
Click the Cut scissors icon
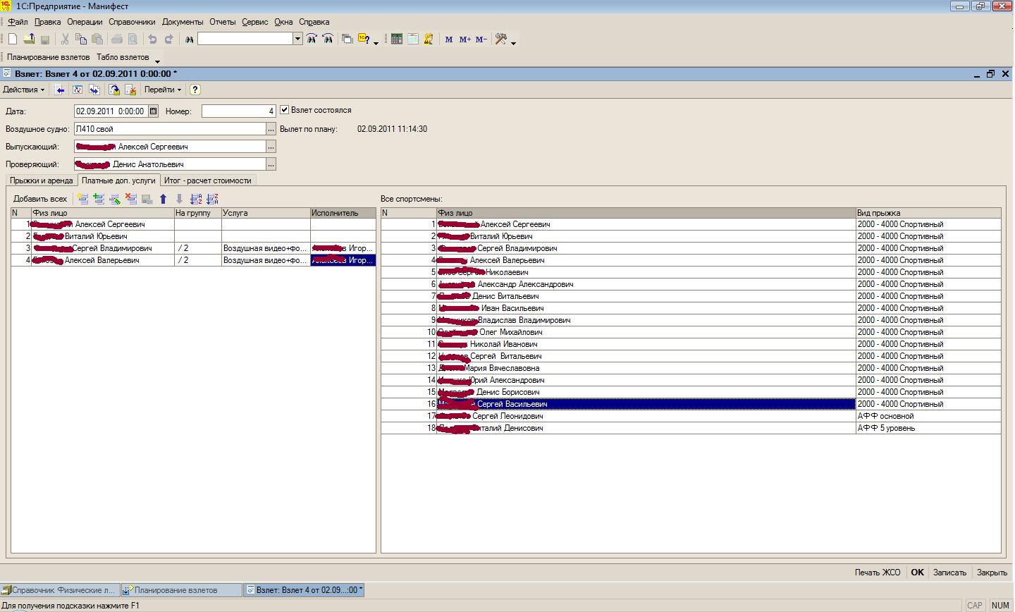click(66, 39)
